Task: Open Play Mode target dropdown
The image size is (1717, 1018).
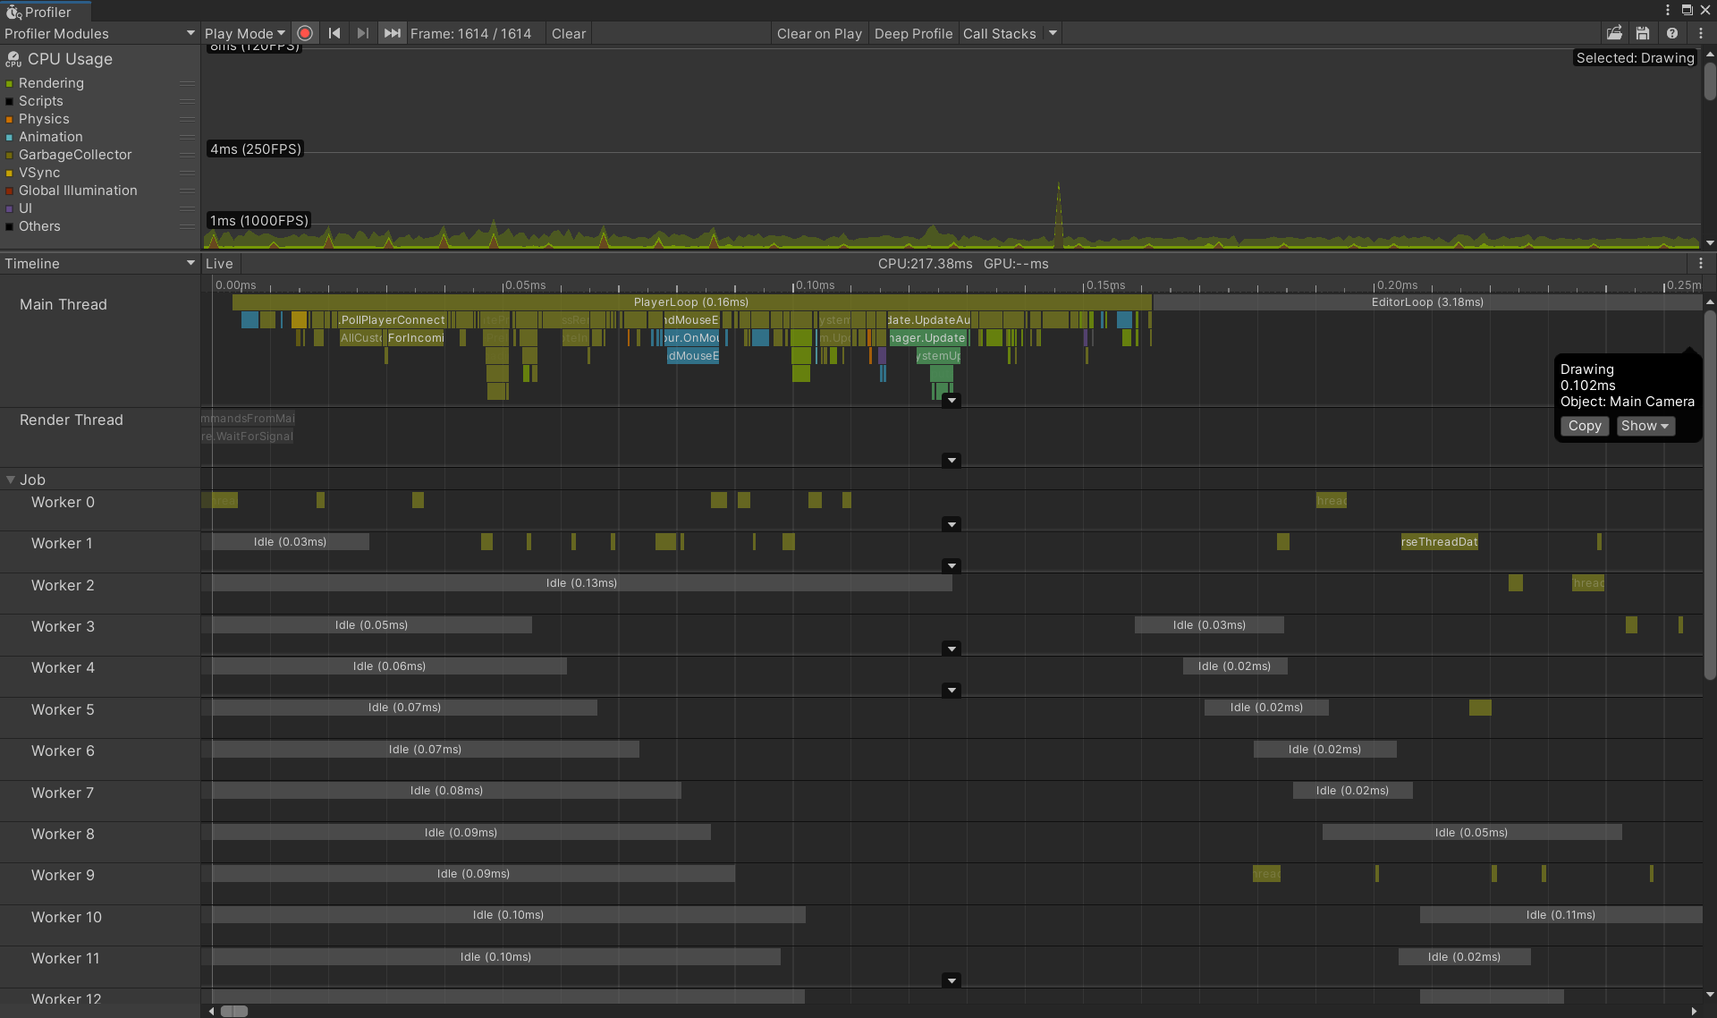Action: [244, 33]
